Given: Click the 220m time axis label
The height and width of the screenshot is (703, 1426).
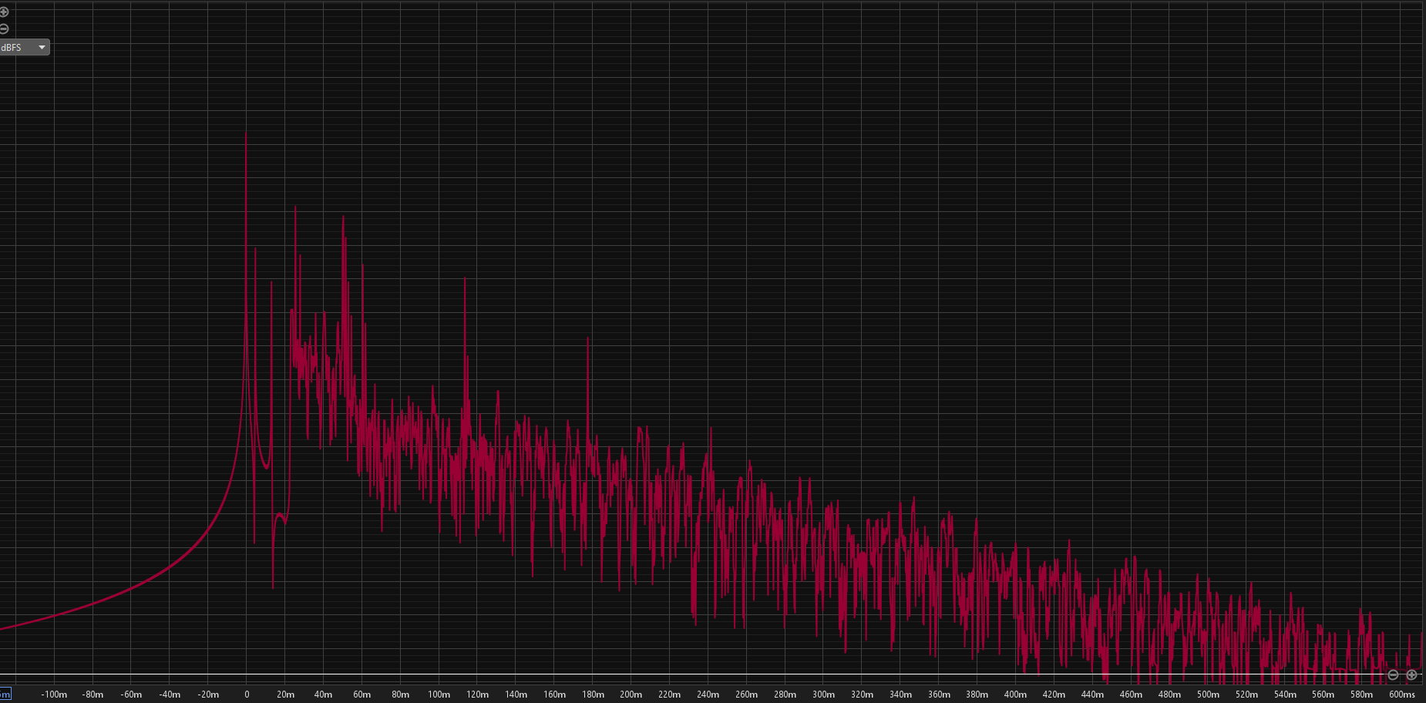Looking at the screenshot, I should coord(670,695).
